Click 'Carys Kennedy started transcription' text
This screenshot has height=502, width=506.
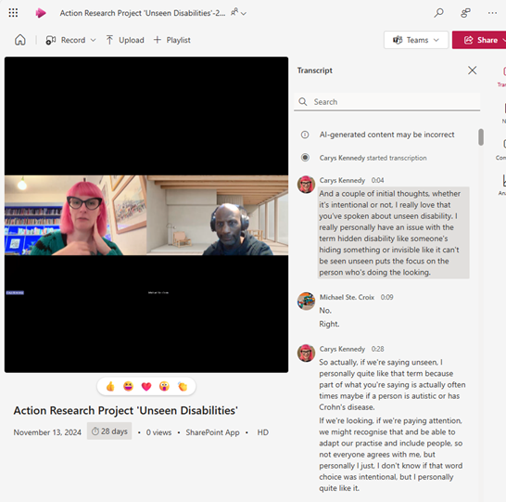[373, 158]
